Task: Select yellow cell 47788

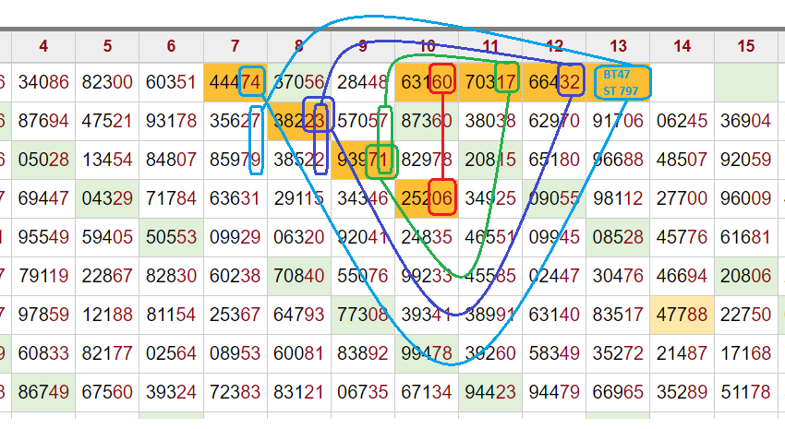Action: click(682, 313)
